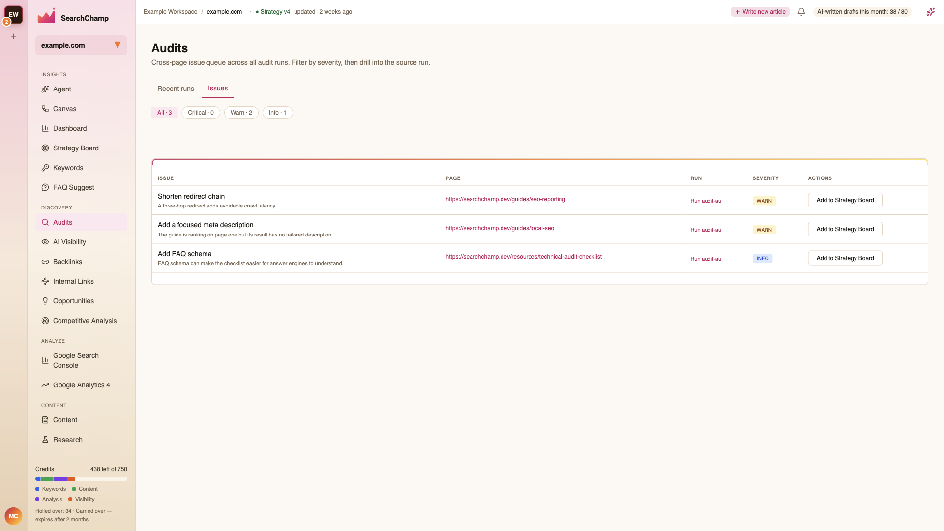944x531 pixels.
Task: Click AI-written drafts this month counter
Action: 862,12
